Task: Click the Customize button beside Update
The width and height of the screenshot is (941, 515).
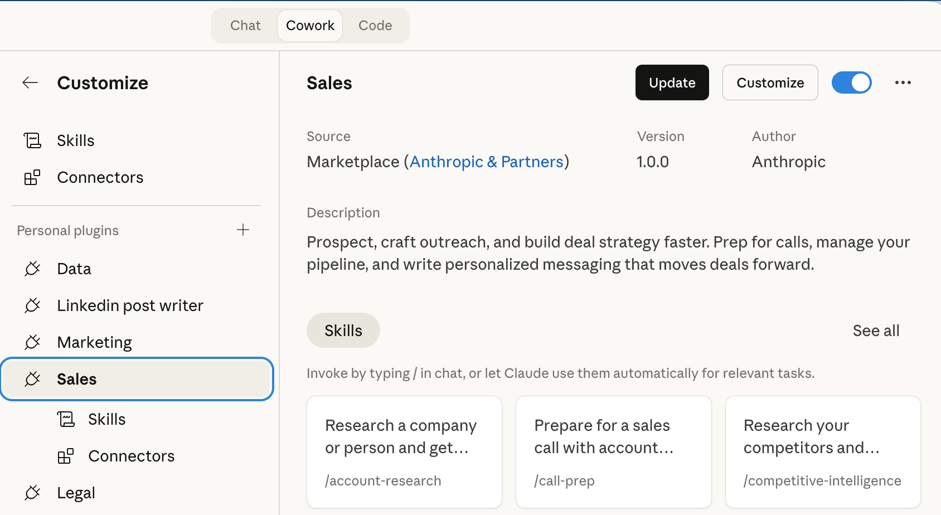Action: 770,82
